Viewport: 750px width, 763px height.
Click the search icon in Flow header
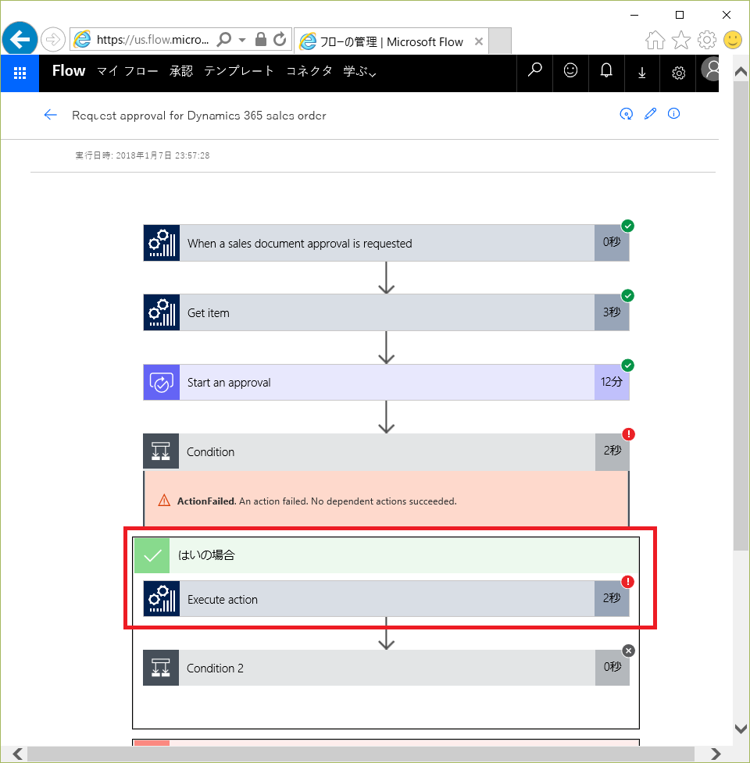(534, 71)
